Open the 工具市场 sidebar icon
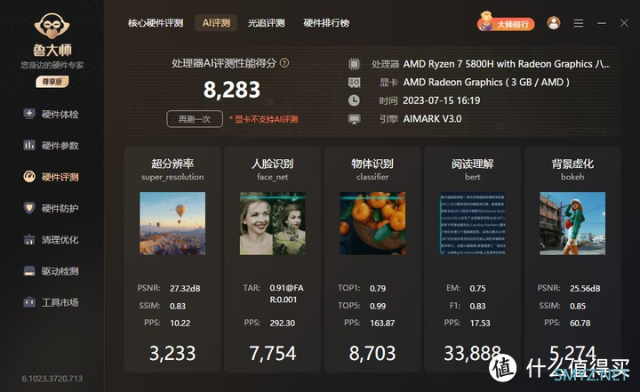This screenshot has width=640, height=392. [x=29, y=302]
